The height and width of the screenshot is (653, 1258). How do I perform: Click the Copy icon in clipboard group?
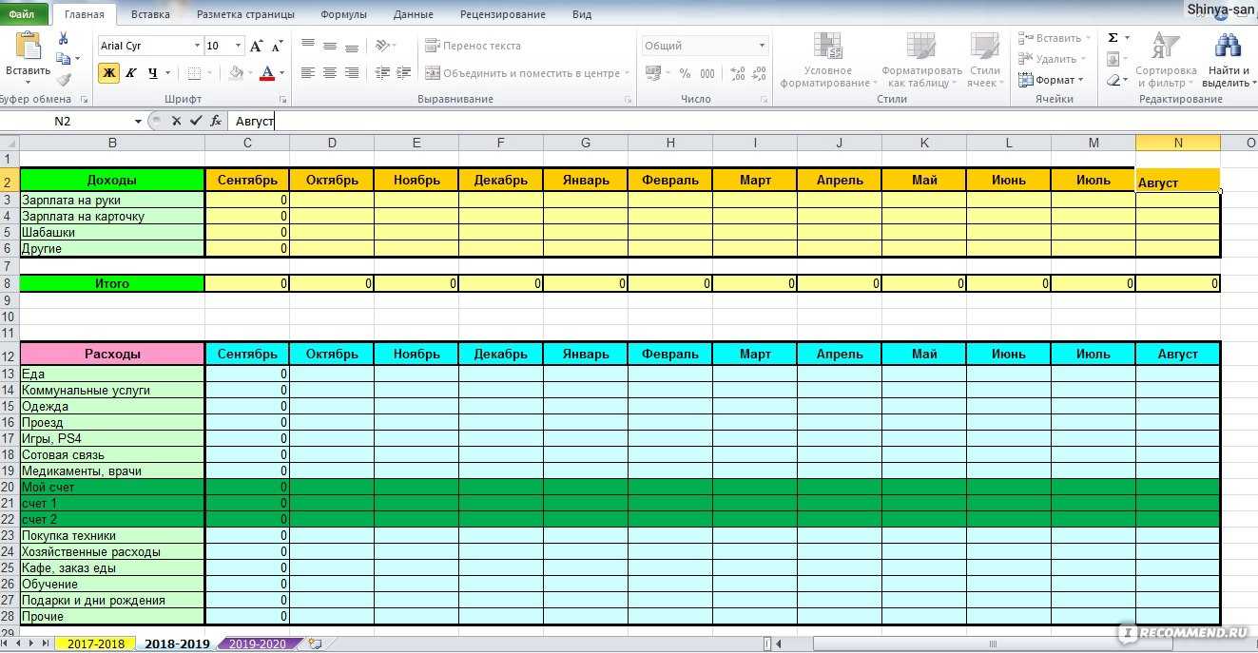pos(63,59)
